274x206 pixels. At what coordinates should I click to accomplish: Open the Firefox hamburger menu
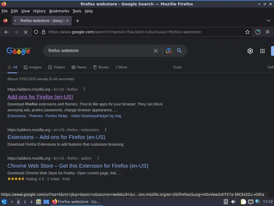[267, 32]
